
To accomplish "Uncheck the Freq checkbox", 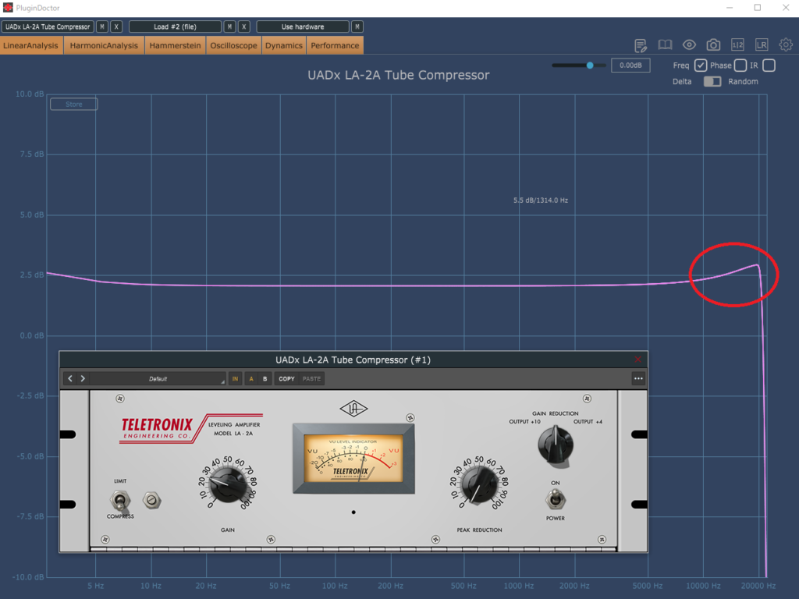I will click(x=701, y=65).
